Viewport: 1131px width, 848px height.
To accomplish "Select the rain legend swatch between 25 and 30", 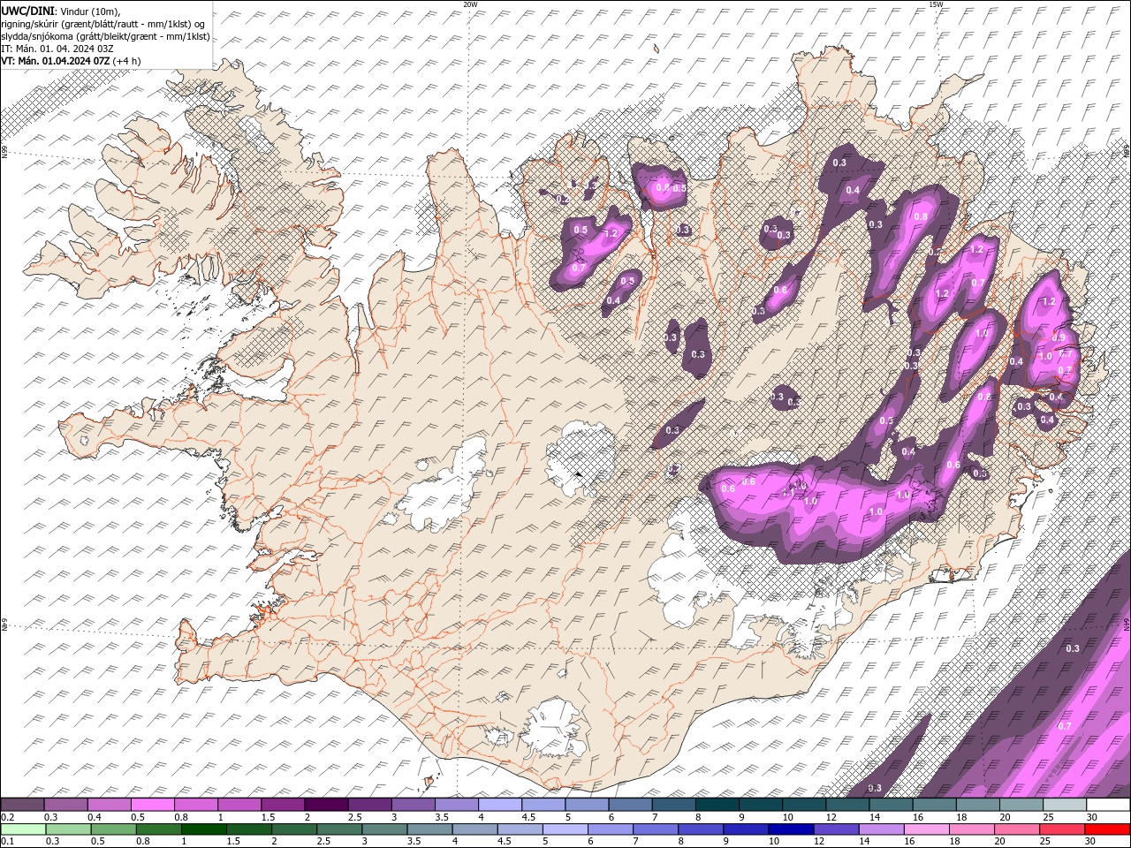I will pyautogui.click(x=1062, y=829).
